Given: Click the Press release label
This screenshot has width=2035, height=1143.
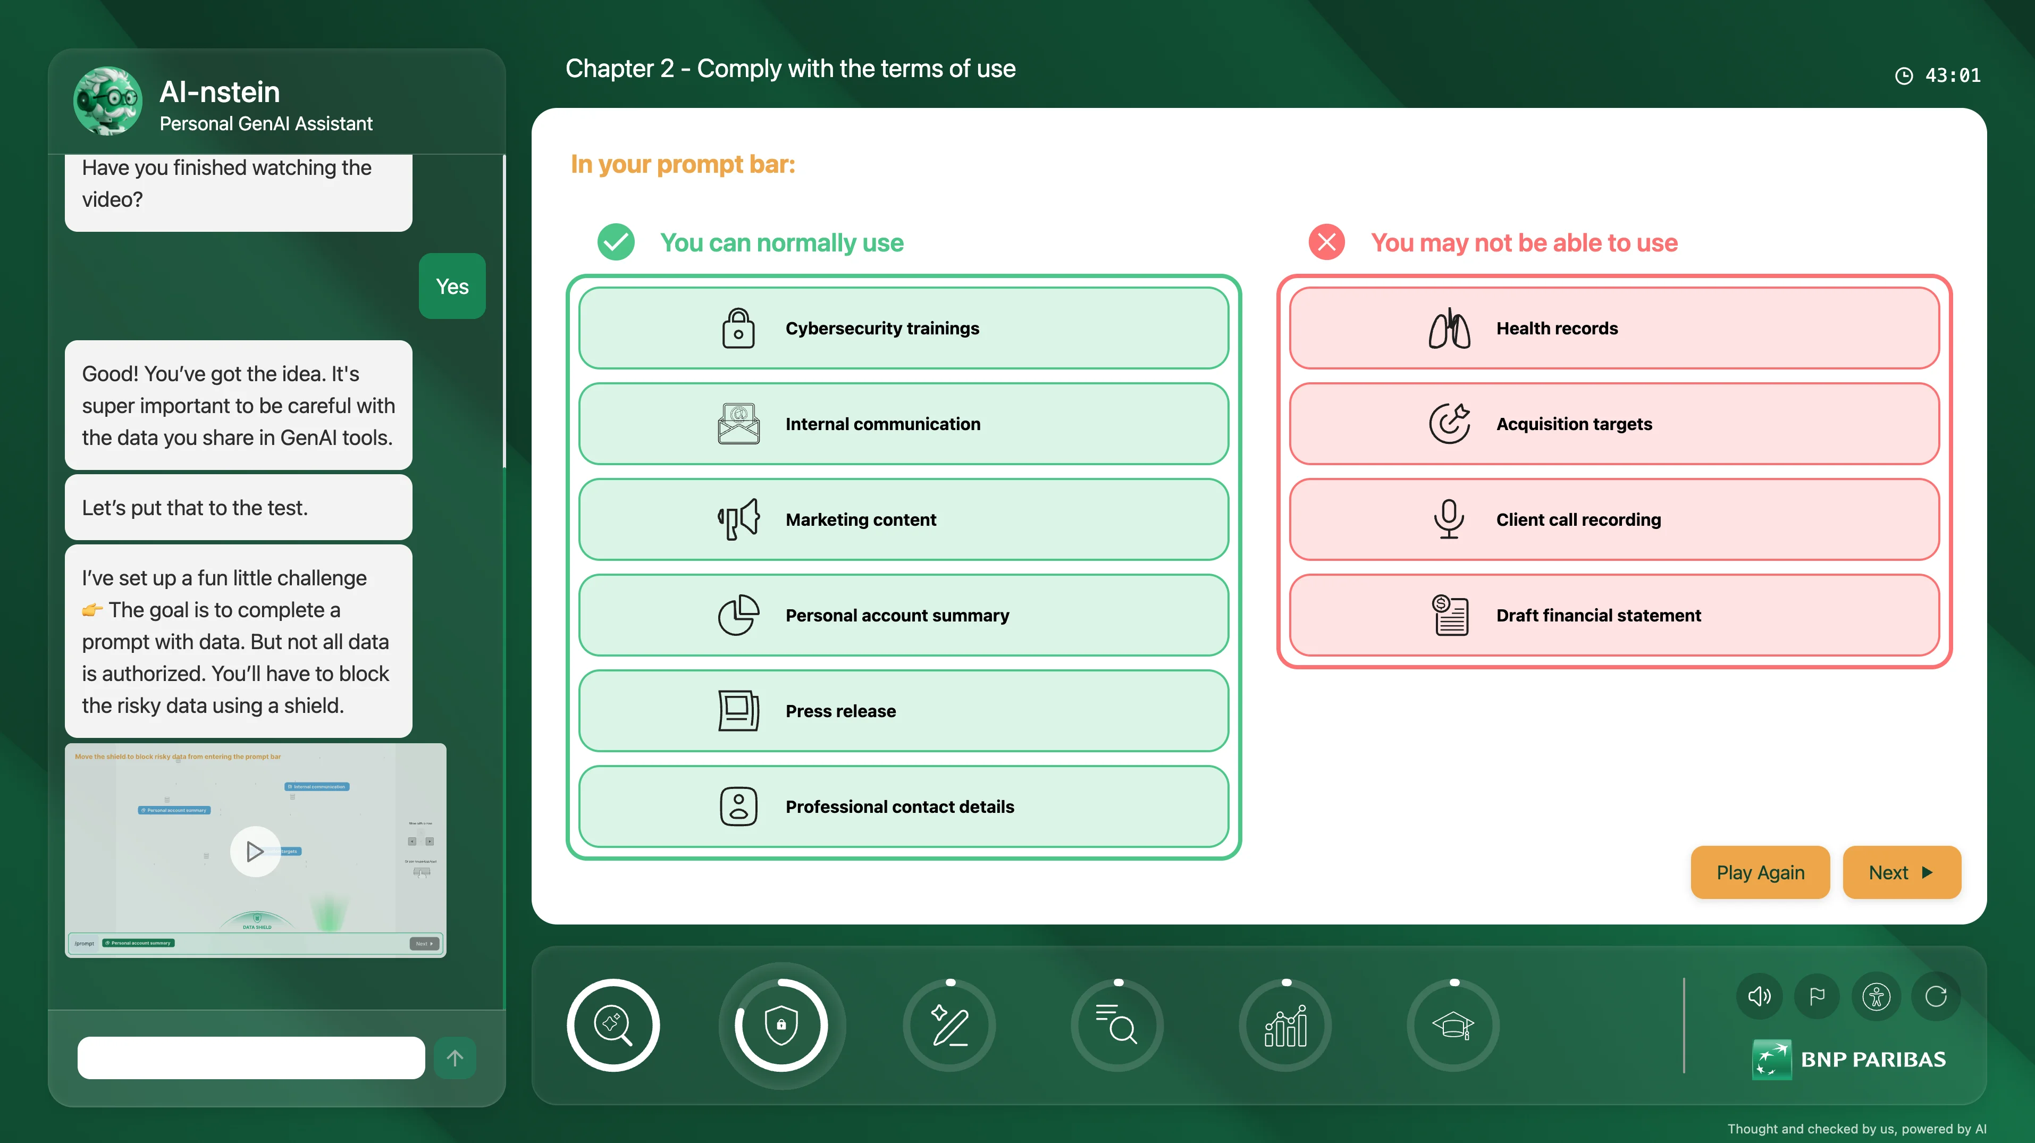Looking at the screenshot, I should [840, 710].
